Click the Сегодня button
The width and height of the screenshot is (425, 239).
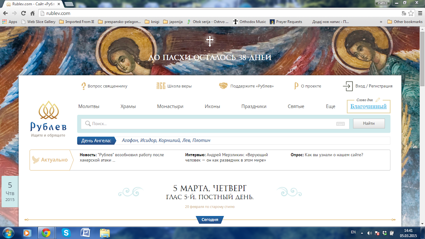209,219
